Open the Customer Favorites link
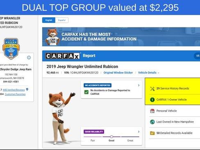Viewport: 200px width, 150px height. [x=15, y=94]
